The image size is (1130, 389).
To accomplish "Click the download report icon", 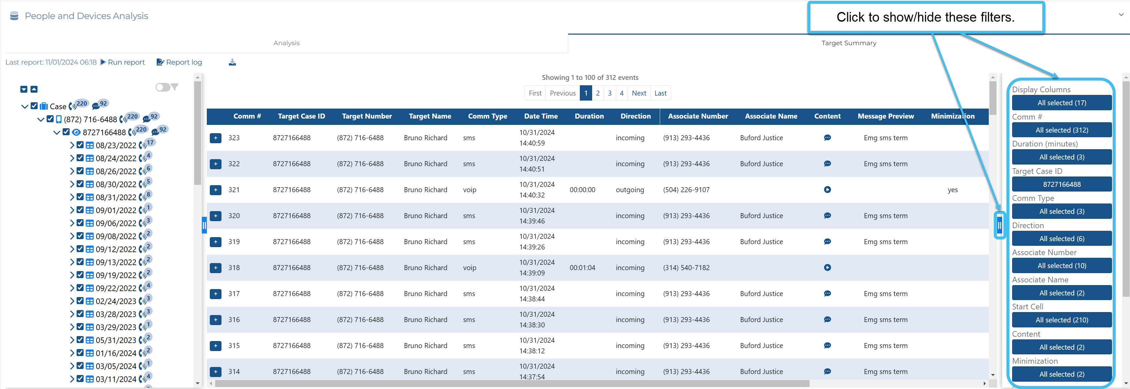I will tap(232, 62).
